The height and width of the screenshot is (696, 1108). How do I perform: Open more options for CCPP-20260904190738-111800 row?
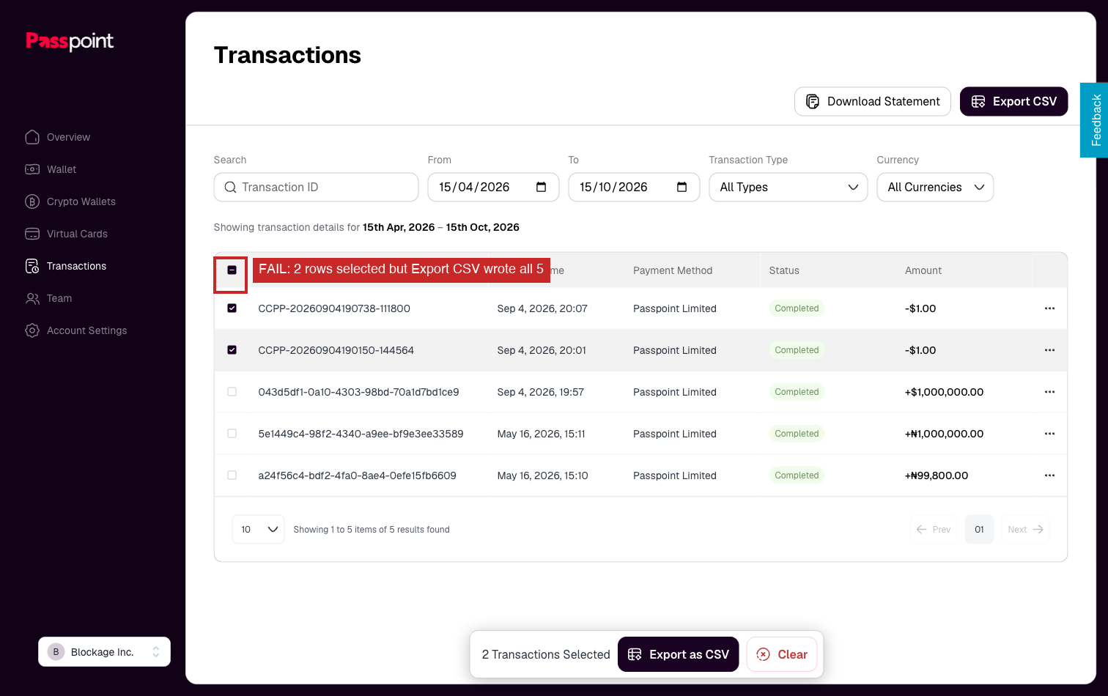[x=1049, y=308]
